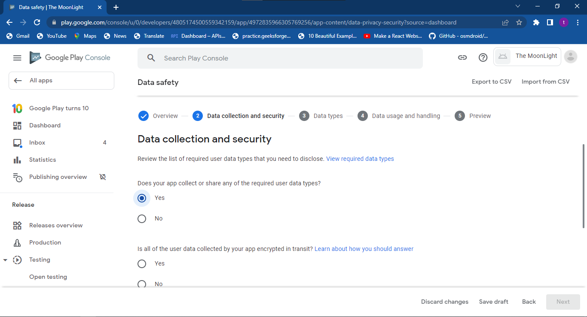Screen dimensions: 587x317
Task: Click the Google Play turns 10 icon
Action: click(x=17, y=109)
